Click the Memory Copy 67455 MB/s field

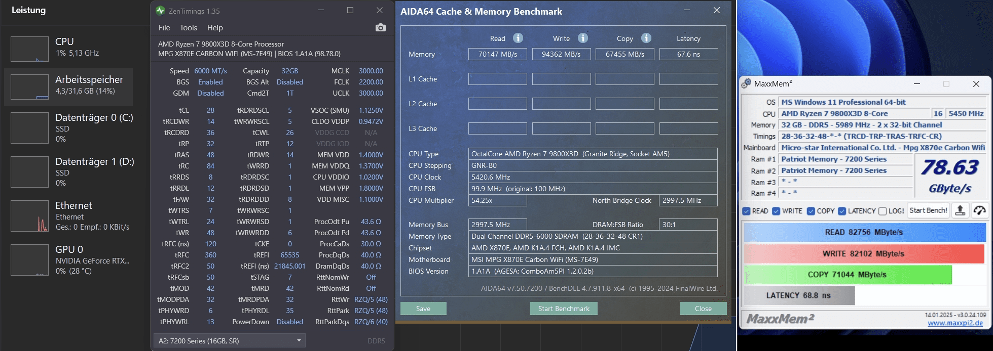(x=625, y=54)
